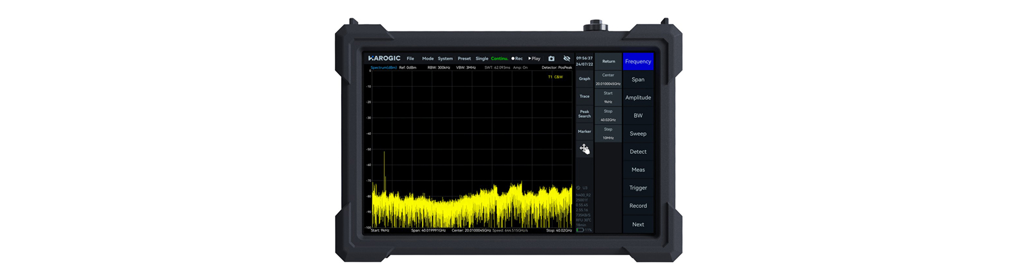Tap the T1 C&W trace label

point(555,77)
